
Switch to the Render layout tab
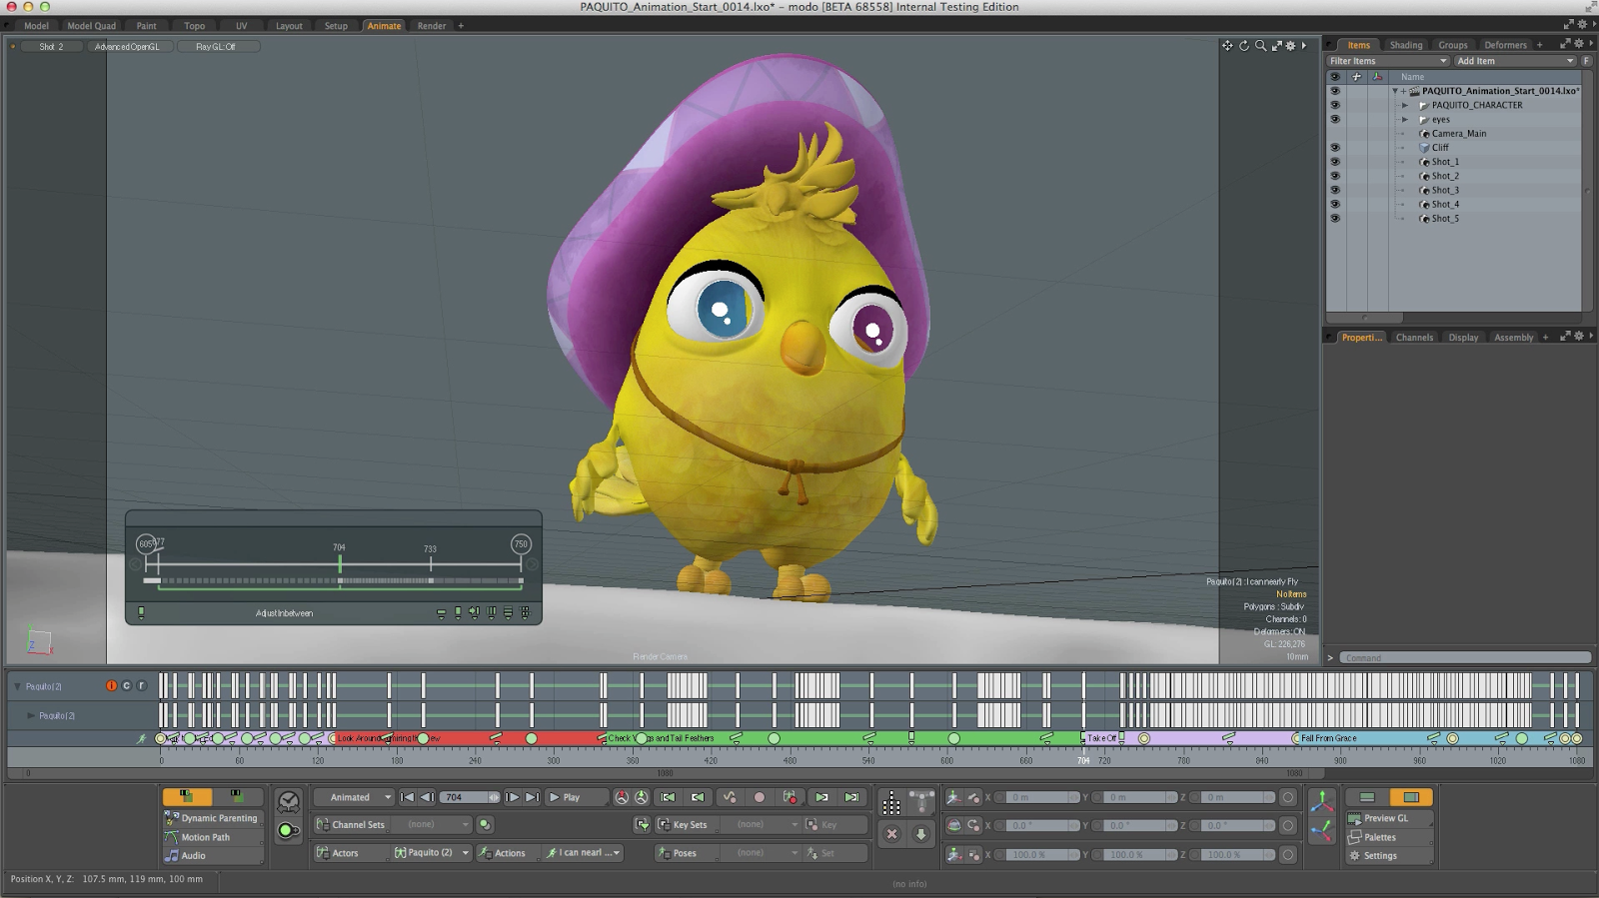(x=432, y=26)
